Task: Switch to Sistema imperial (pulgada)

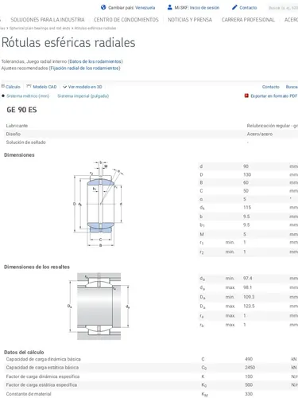Action: 83,96
